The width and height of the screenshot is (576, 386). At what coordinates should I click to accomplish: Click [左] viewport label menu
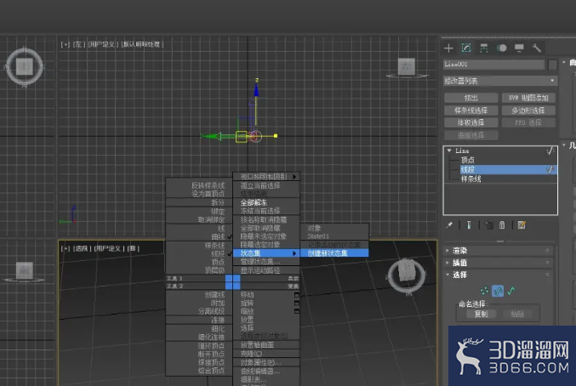point(79,44)
